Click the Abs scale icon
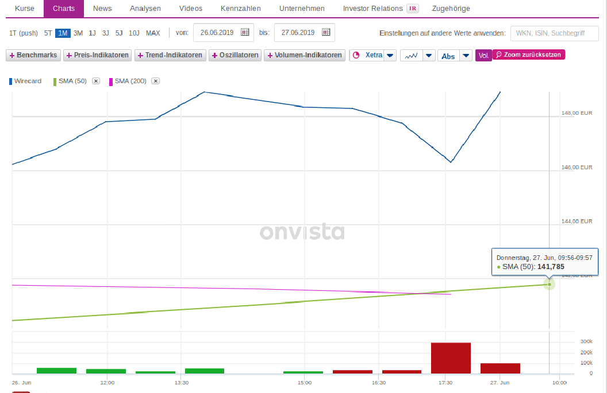This screenshot has width=607, height=393. [449, 55]
